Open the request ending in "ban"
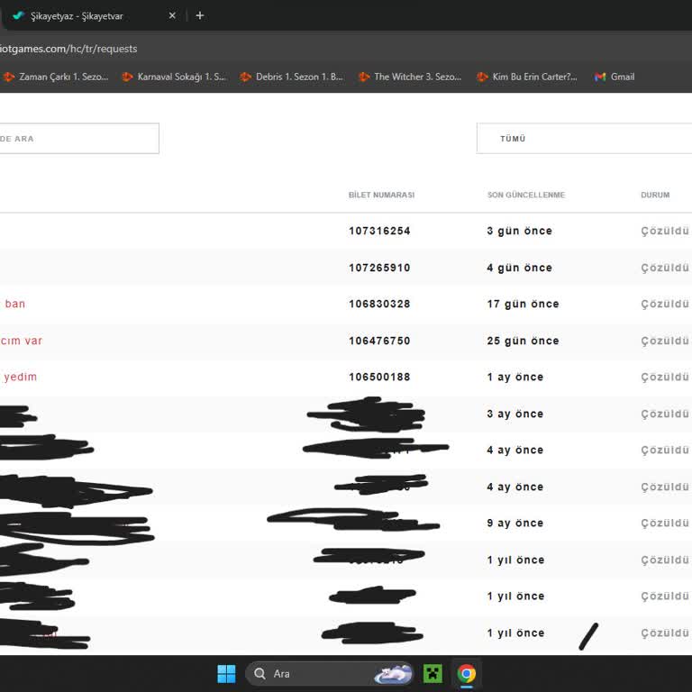Viewport: 692px width, 692px height. click(x=14, y=304)
